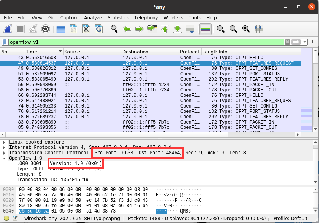The image size is (319, 223).
Task: Open the Analyze menu
Action: click(x=93, y=18)
